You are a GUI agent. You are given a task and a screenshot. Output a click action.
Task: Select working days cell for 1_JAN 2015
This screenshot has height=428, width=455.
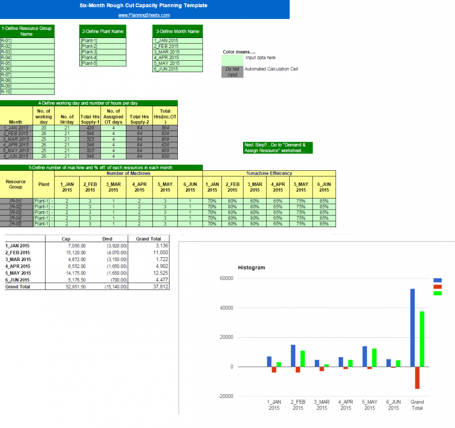[43, 128]
